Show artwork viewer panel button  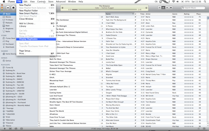coord(22,129)
